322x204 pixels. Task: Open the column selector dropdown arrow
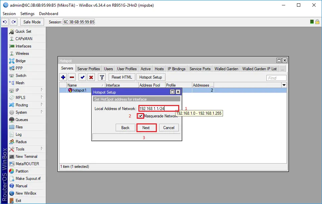[284, 85]
